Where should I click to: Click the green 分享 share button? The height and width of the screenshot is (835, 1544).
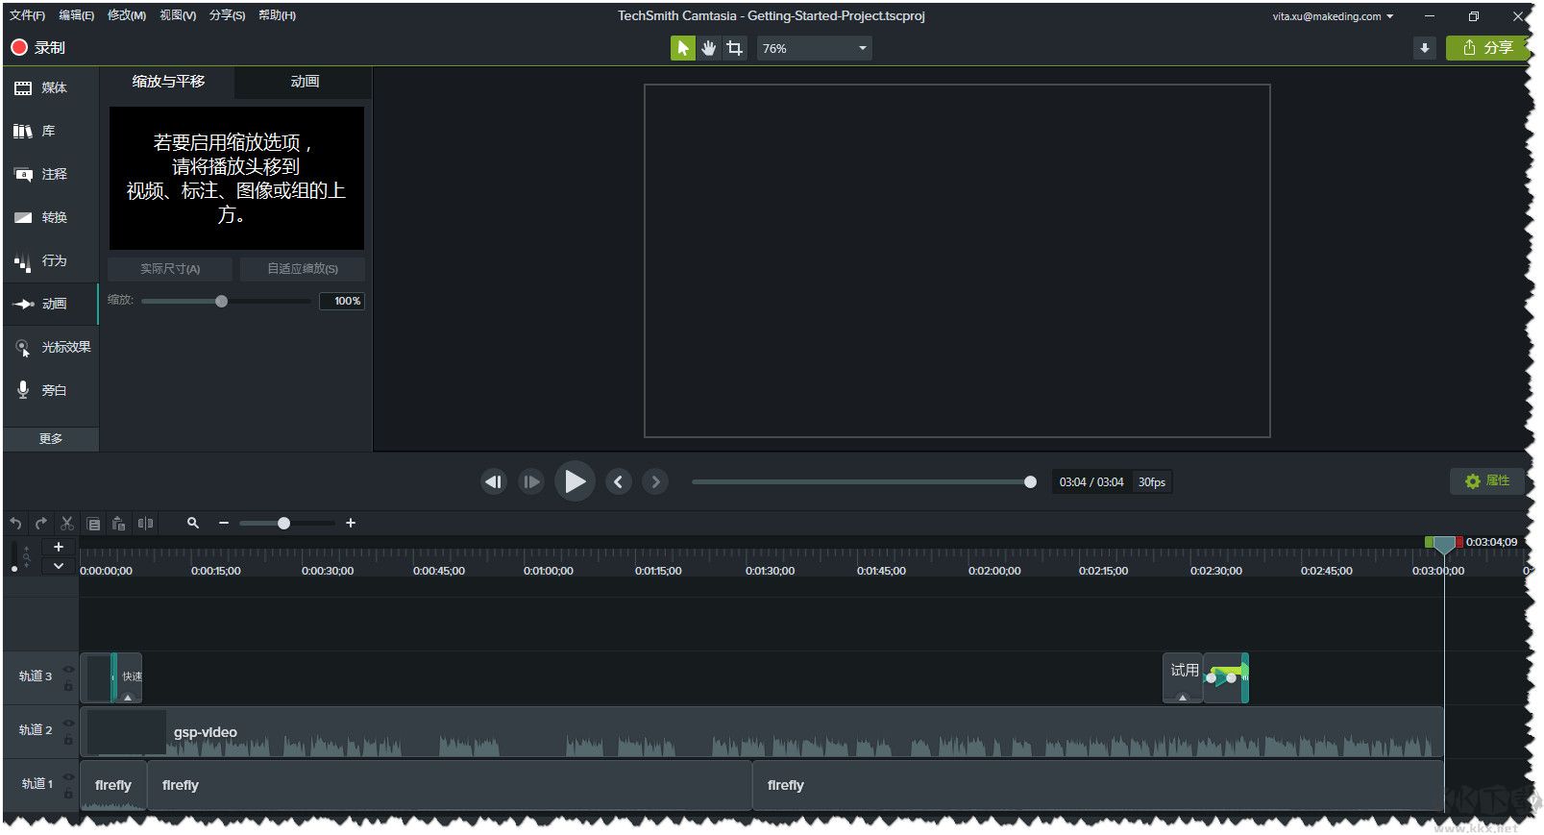[x=1486, y=48]
